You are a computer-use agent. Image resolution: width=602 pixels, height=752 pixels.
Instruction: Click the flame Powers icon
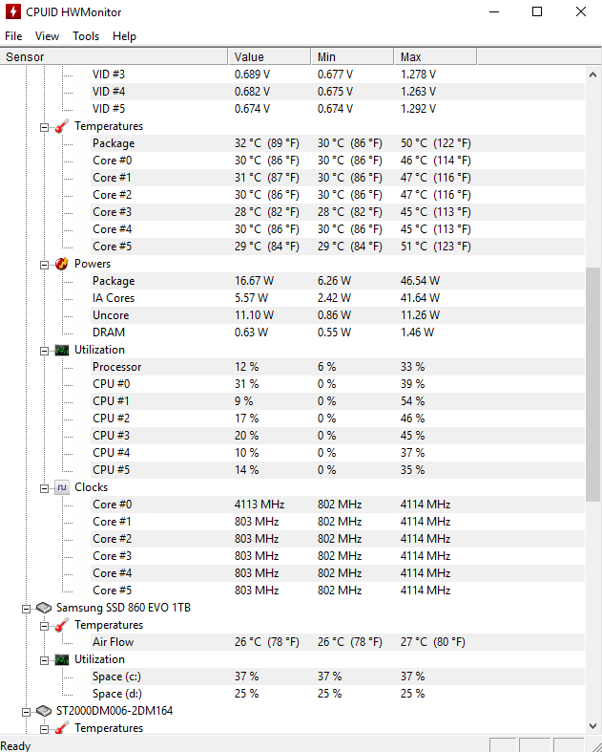pos(61,264)
